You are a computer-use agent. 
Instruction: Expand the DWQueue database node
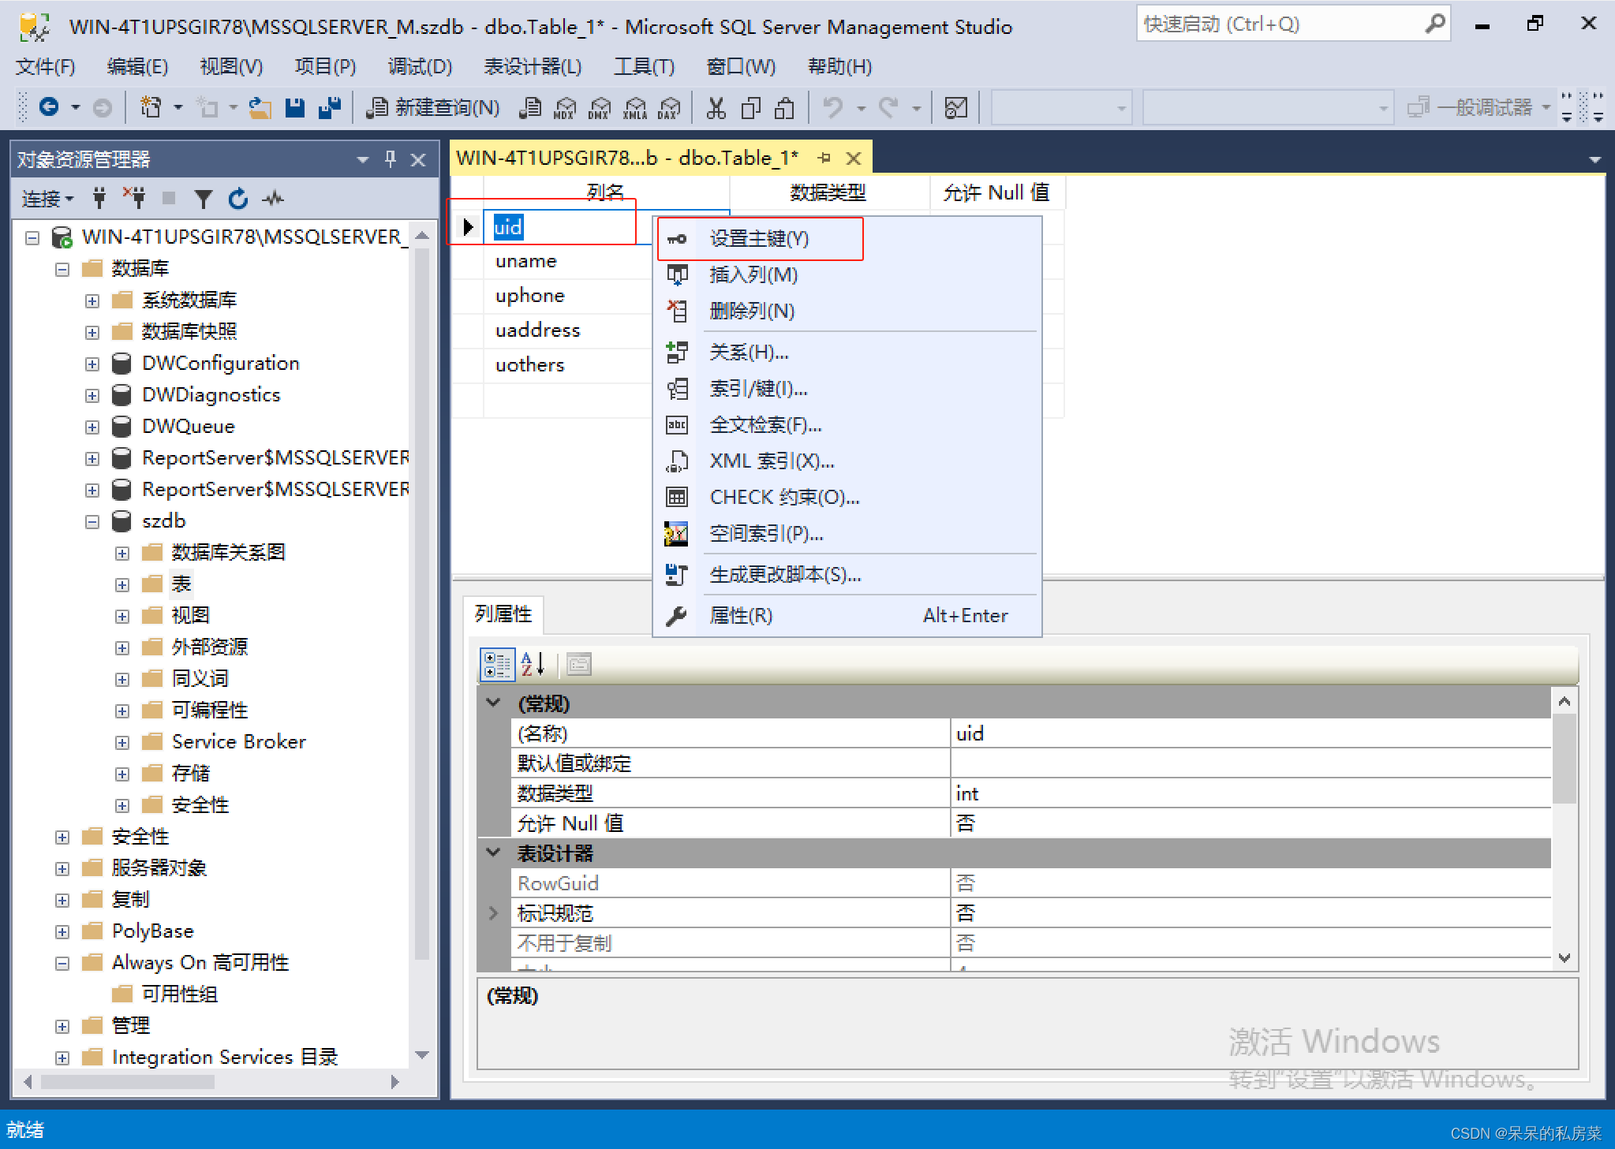click(92, 427)
